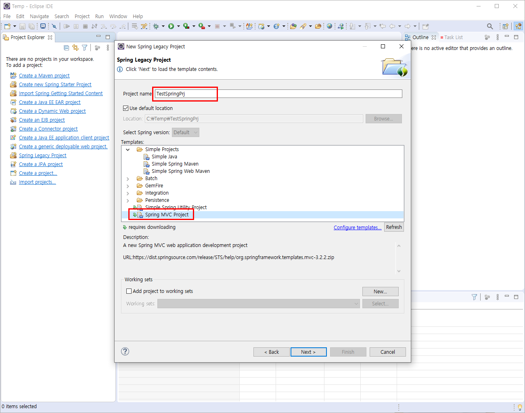This screenshot has width=525, height=413.
Task: Click the Run External Tools icon
Action: [201, 26]
